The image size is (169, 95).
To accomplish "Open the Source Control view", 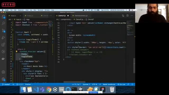I will (3, 31).
